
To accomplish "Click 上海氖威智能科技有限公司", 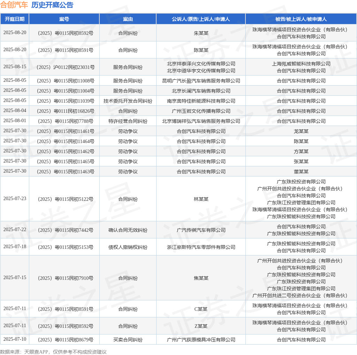I will point(301,64).
